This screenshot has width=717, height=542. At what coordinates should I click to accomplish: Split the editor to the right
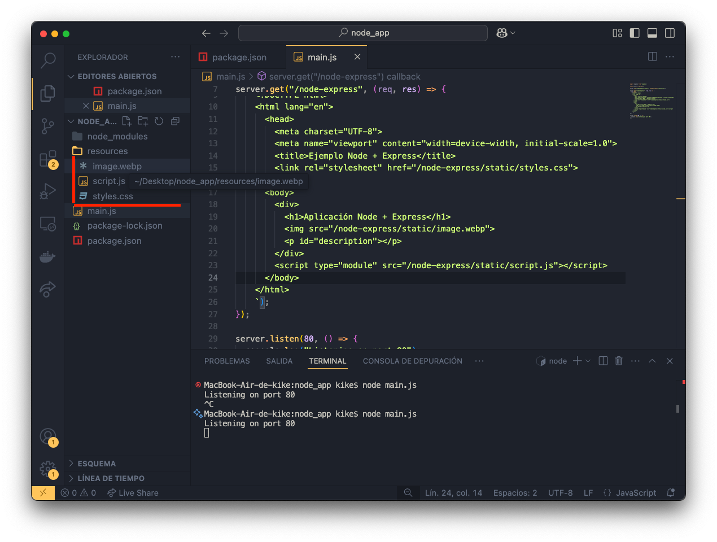[x=653, y=56]
